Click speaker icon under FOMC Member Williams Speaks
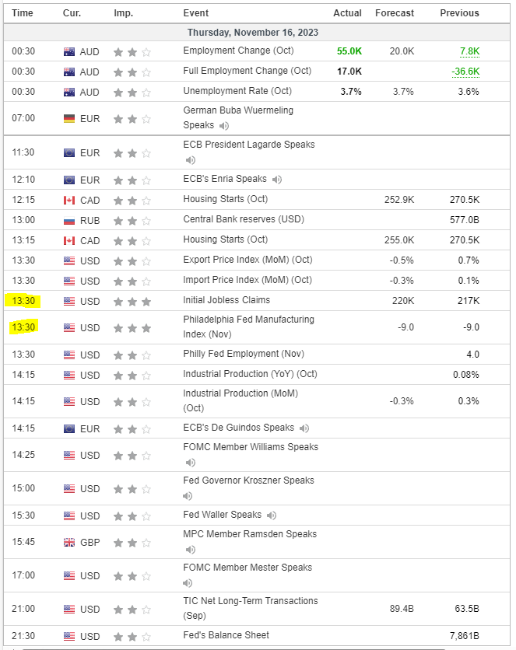516x650 pixels. pos(188,463)
